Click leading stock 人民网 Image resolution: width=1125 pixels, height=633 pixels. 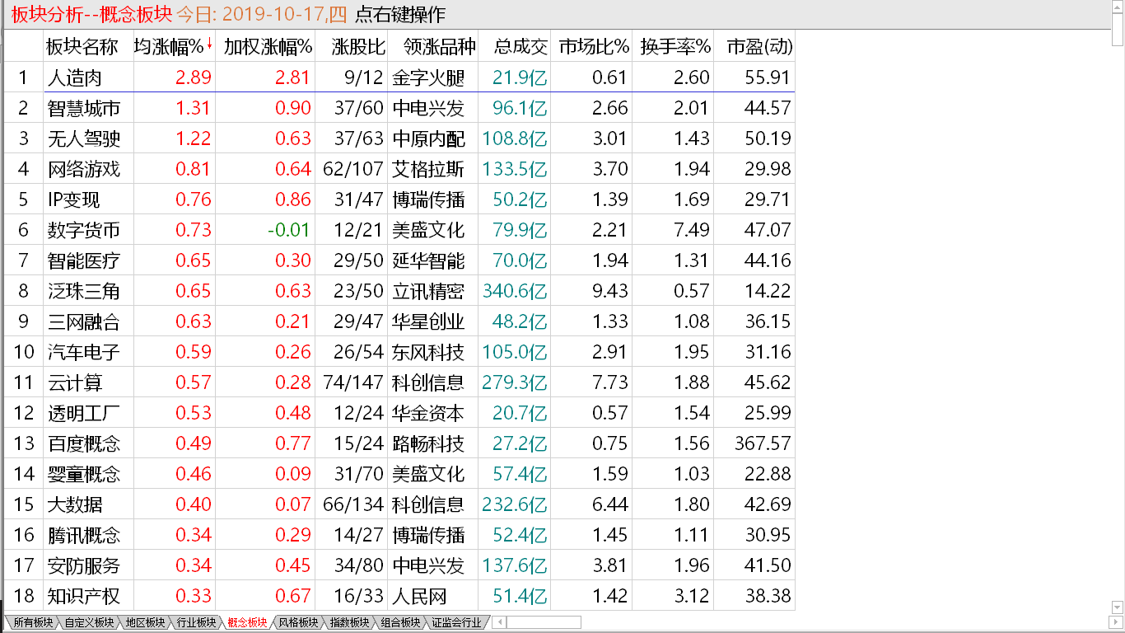point(419,596)
